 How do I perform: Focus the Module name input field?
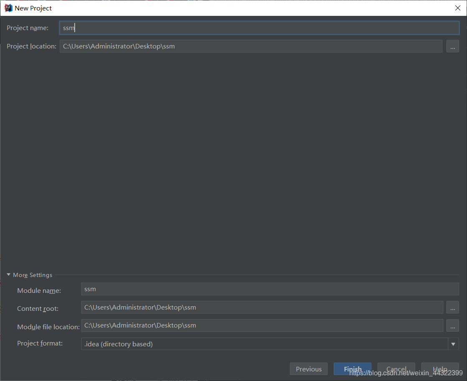(x=270, y=289)
